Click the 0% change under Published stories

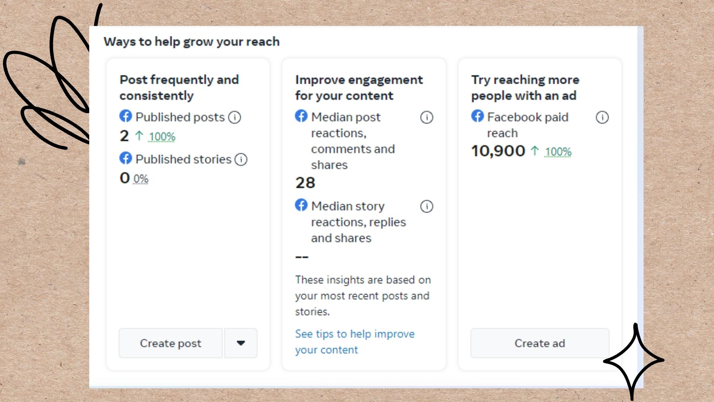(x=141, y=179)
